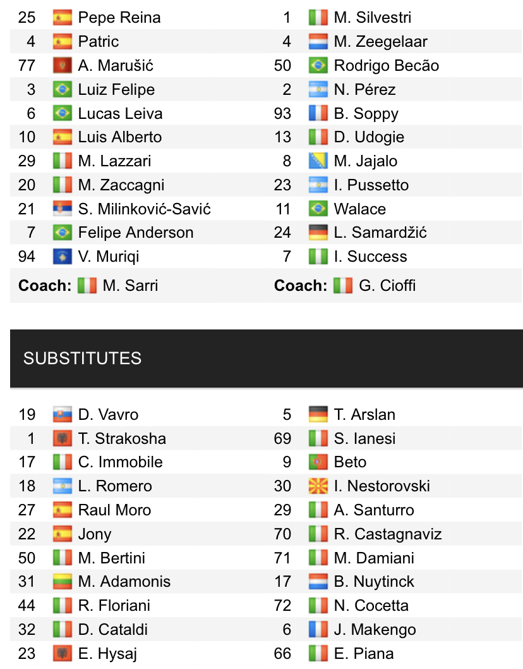523x669 pixels.
Task: Click the German flag beside L. Samardžić
Action: (x=318, y=232)
